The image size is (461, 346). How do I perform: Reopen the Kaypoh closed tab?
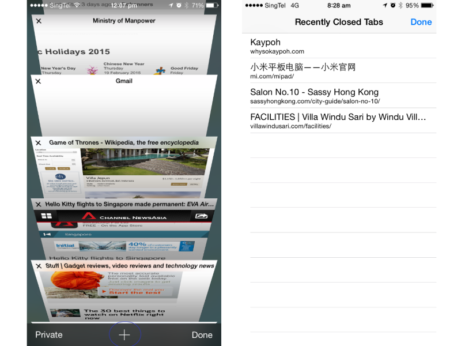point(343,46)
